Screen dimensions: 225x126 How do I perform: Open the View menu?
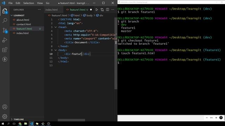(x=40, y=3)
